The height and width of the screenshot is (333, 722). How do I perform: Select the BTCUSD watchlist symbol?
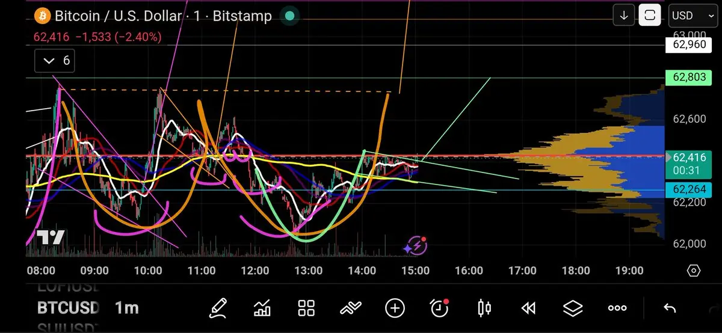click(68, 308)
